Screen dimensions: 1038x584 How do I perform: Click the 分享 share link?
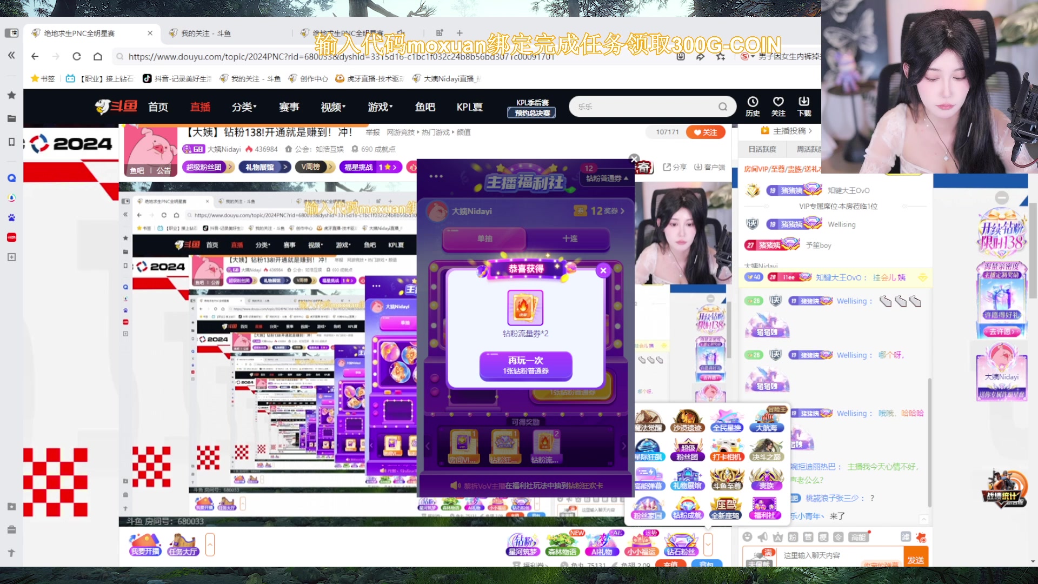[675, 167]
